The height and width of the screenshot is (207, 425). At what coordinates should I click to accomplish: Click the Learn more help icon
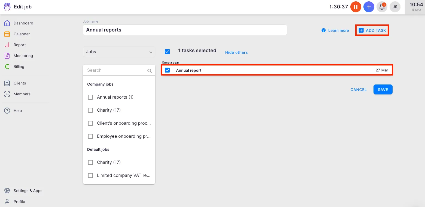click(x=323, y=30)
